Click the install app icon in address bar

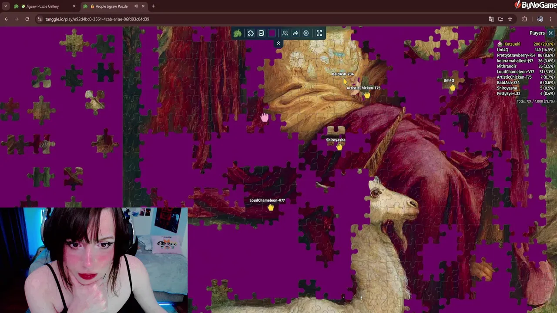pyautogui.click(x=500, y=19)
